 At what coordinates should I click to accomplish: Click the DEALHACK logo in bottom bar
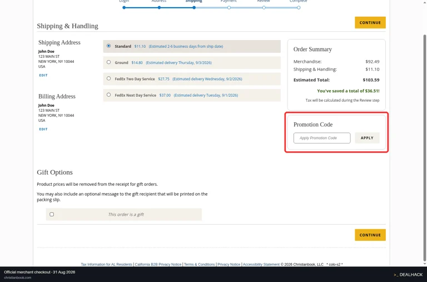click(x=408, y=275)
